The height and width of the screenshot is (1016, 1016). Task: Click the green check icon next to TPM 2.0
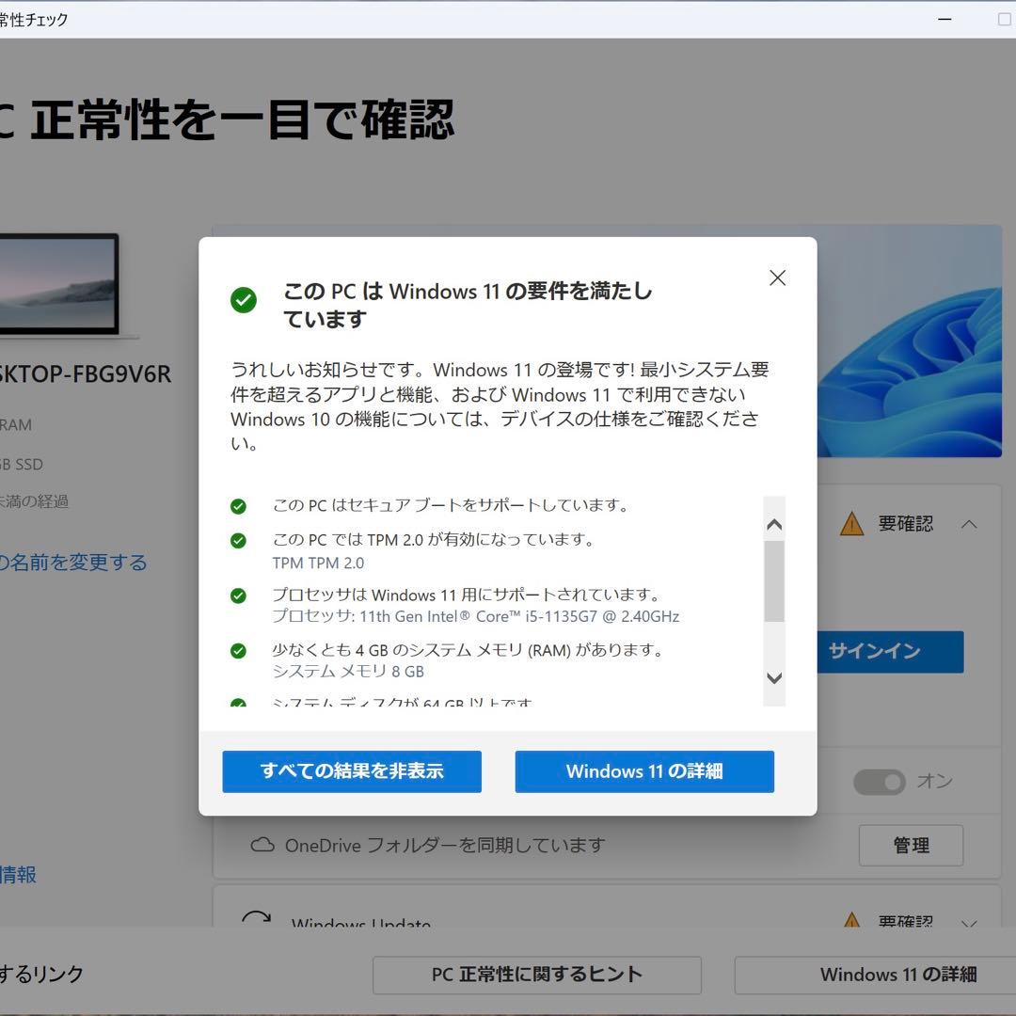239,538
